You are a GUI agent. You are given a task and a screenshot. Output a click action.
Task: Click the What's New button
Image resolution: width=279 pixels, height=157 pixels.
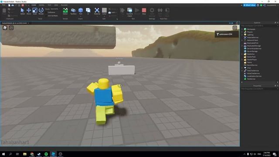(249, 5)
